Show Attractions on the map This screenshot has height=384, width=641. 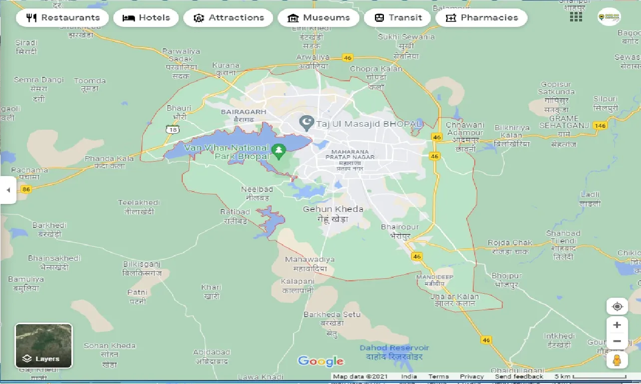228,18
